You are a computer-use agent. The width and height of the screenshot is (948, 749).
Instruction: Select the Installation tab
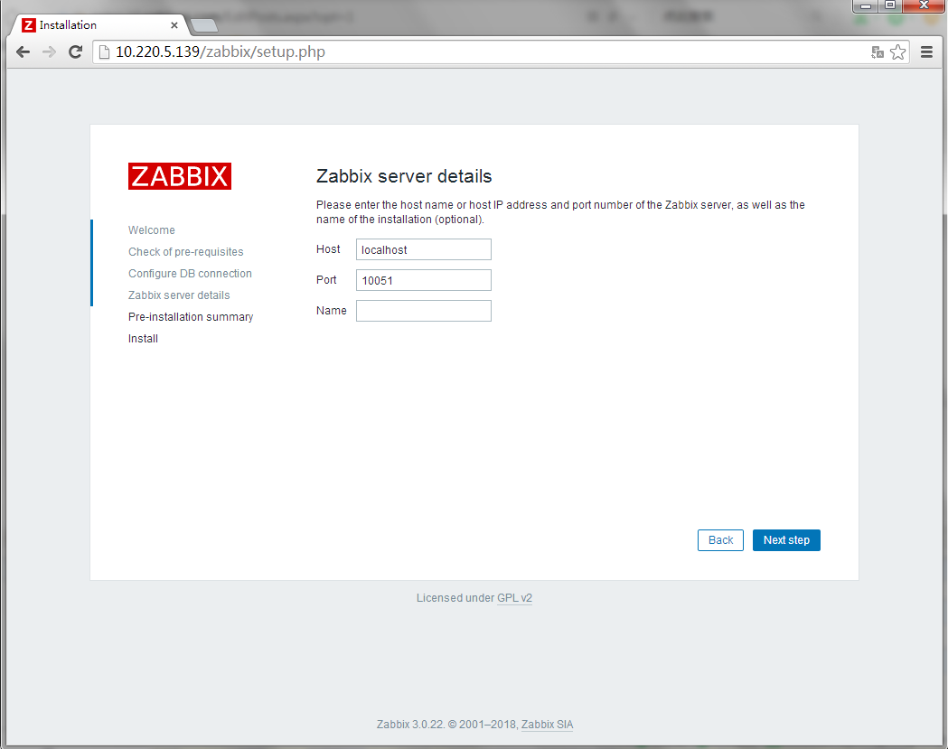pos(99,24)
